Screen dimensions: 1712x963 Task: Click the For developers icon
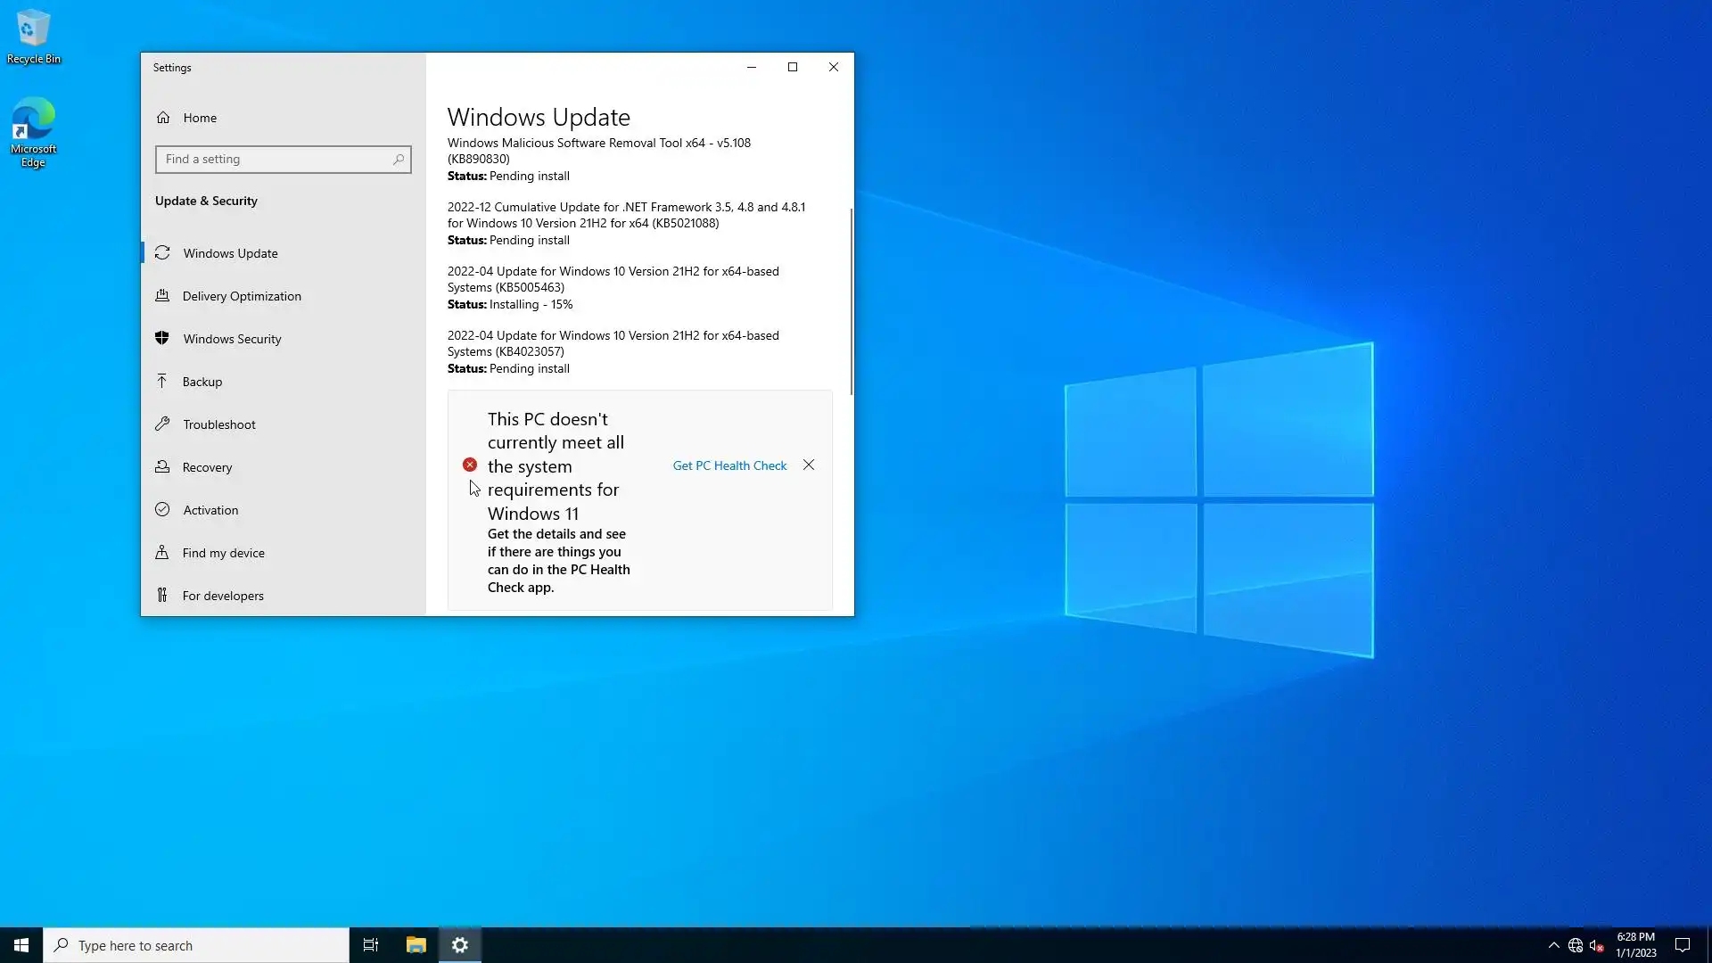162,596
